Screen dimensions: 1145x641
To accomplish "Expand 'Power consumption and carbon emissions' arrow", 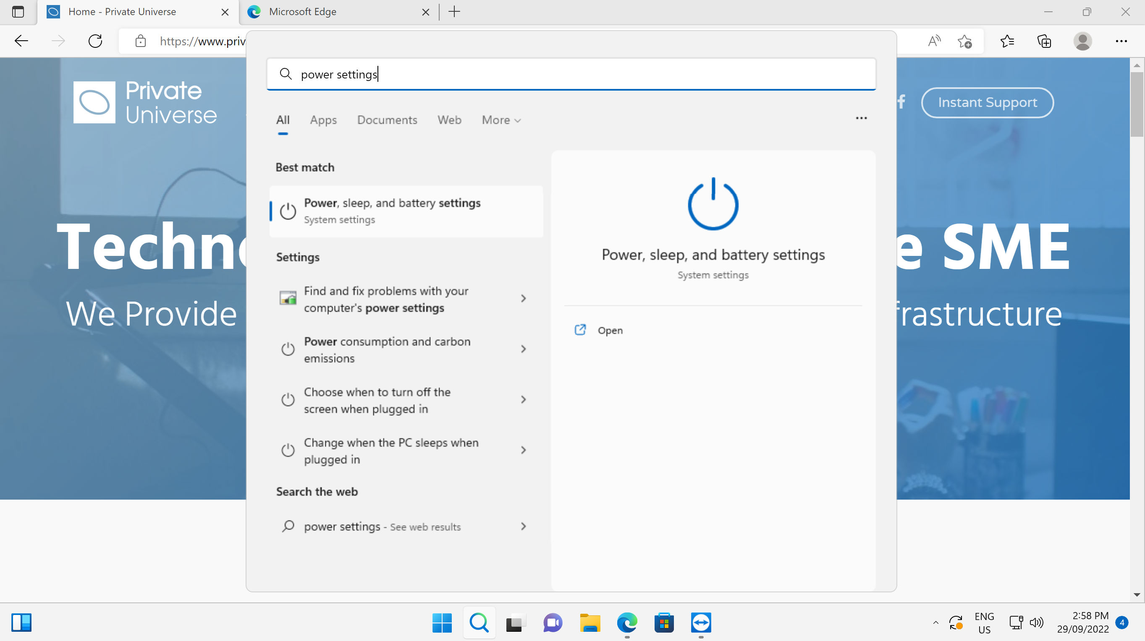I will point(523,349).
